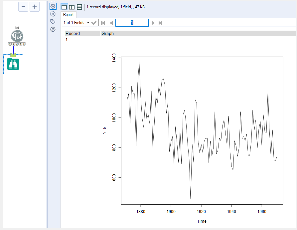Go to the previous record
The image size is (297, 230).
[x=111, y=23]
